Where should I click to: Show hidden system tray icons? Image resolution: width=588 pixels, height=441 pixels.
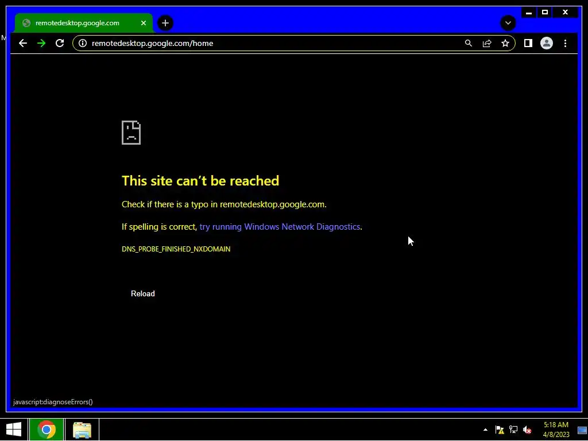tap(485, 430)
